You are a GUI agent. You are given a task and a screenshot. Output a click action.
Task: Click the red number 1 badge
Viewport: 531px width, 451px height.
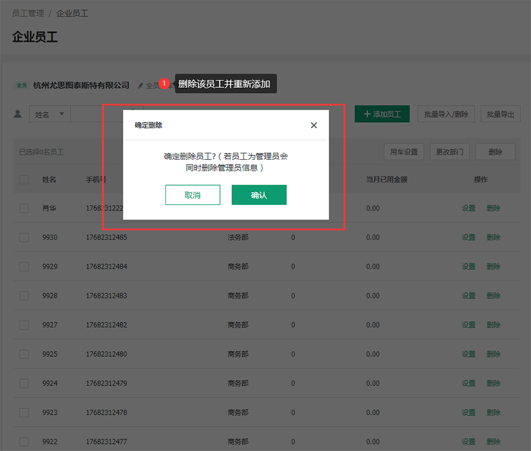(164, 83)
